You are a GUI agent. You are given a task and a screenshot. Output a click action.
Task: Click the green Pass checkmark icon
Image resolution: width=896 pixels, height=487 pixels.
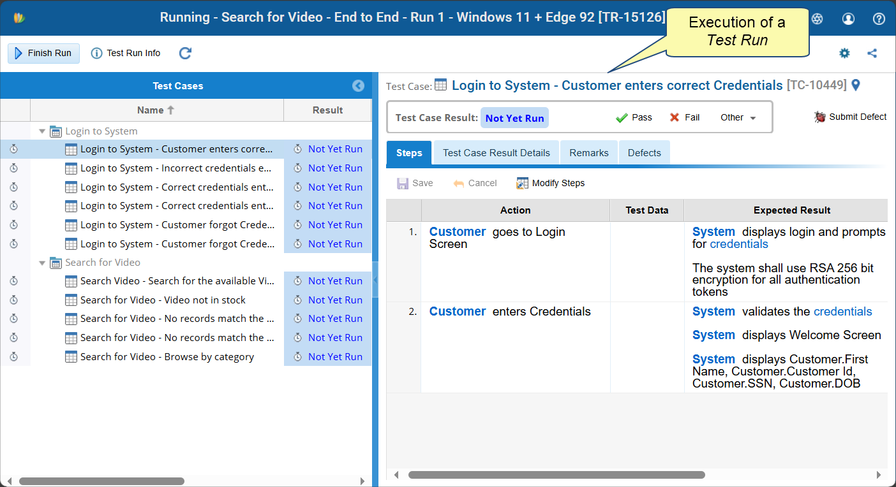(622, 117)
